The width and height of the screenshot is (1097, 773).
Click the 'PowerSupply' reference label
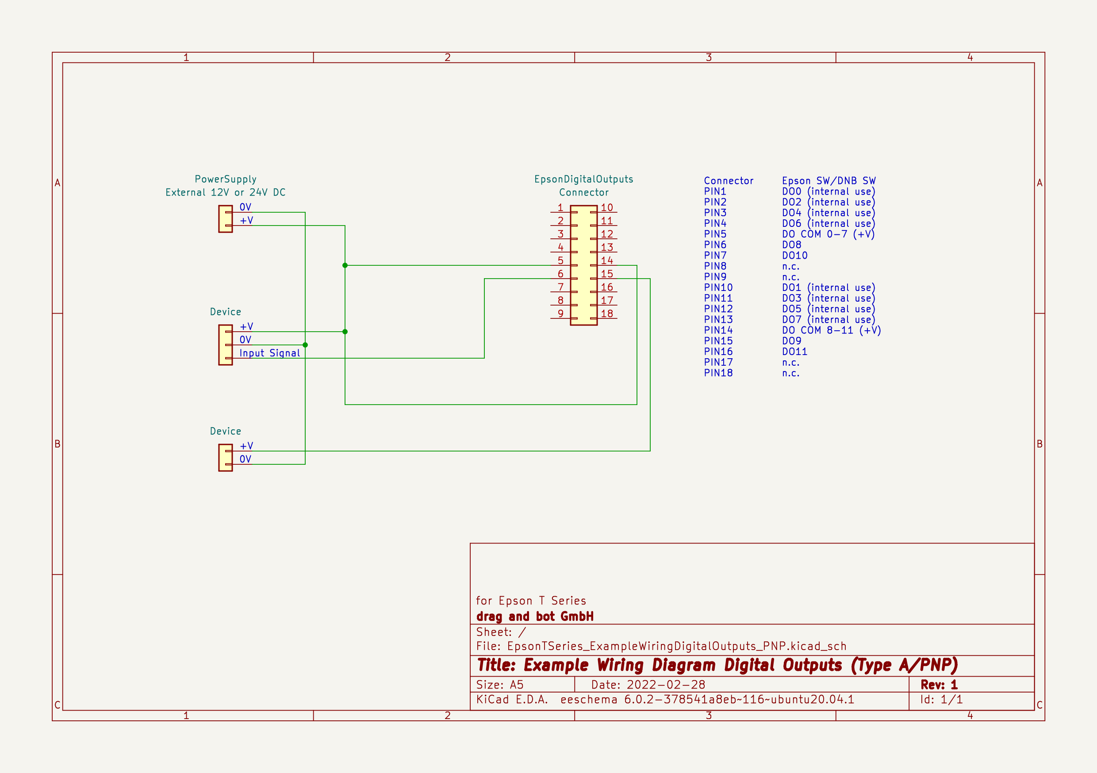click(x=226, y=179)
